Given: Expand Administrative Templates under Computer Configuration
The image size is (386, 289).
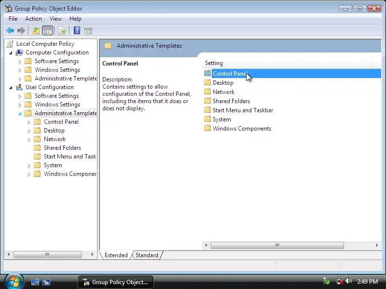Looking at the screenshot, I should (20, 79).
